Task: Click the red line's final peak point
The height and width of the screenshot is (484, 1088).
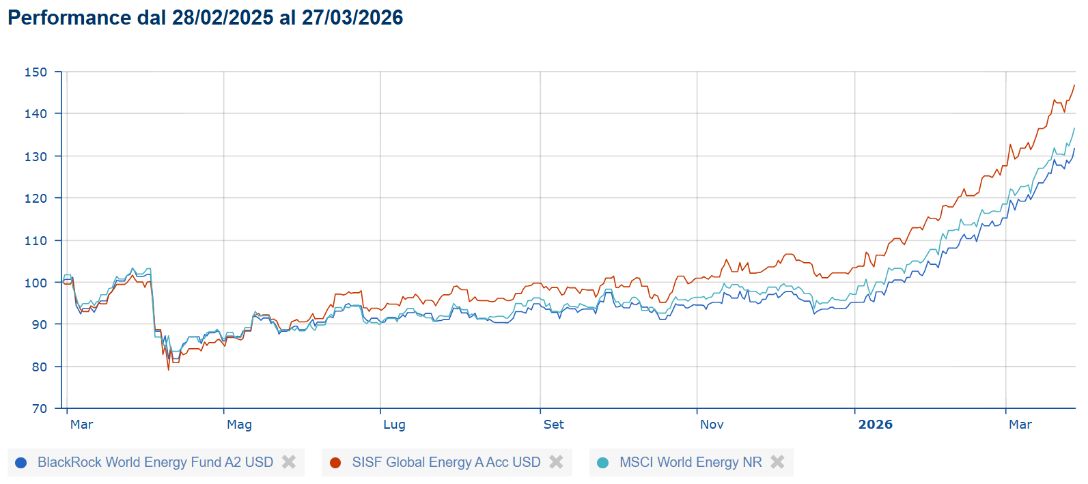Action: [x=1074, y=86]
